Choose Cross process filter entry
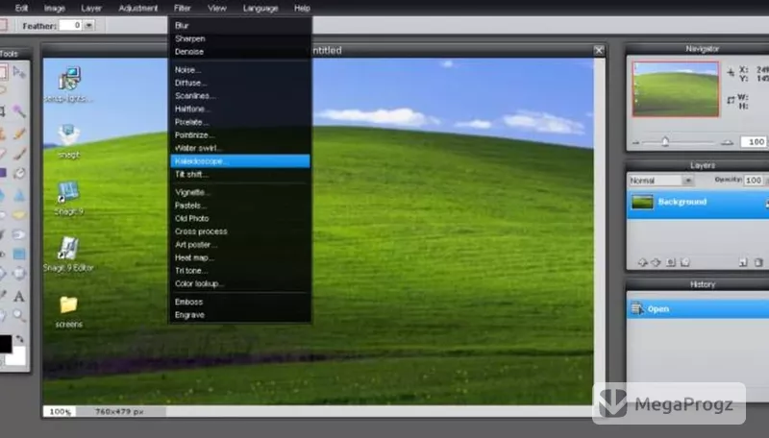 click(240, 231)
